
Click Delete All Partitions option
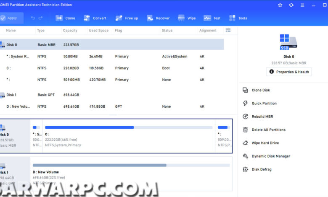(x=269, y=130)
